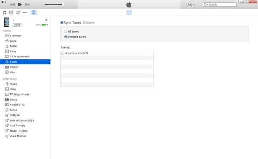This screenshot has height=159, width=258.
Task: Click the 128GB capacity label
Action: click(17, 25)
